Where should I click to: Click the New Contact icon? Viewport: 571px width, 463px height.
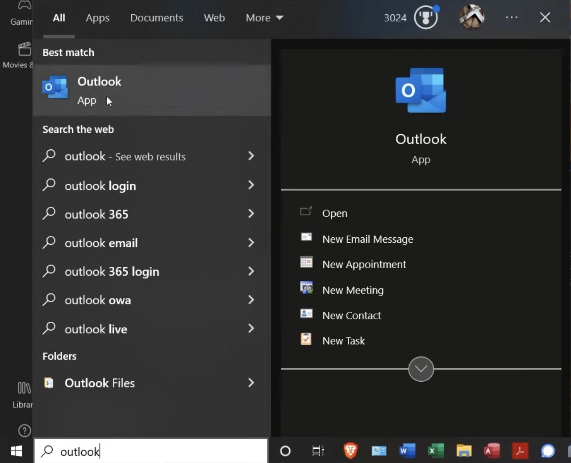pos(306,314)
